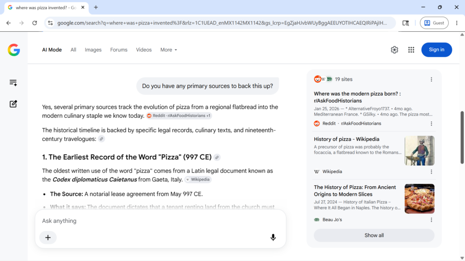Viewport: 465px width, 261px height.
Task: Click the Reddit r/AskFoodHistorians citation chip
Action: 179,116
